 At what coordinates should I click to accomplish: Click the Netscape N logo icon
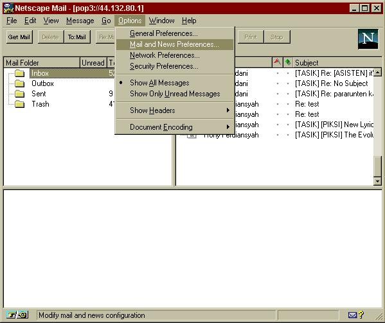(x=368, y=39)
